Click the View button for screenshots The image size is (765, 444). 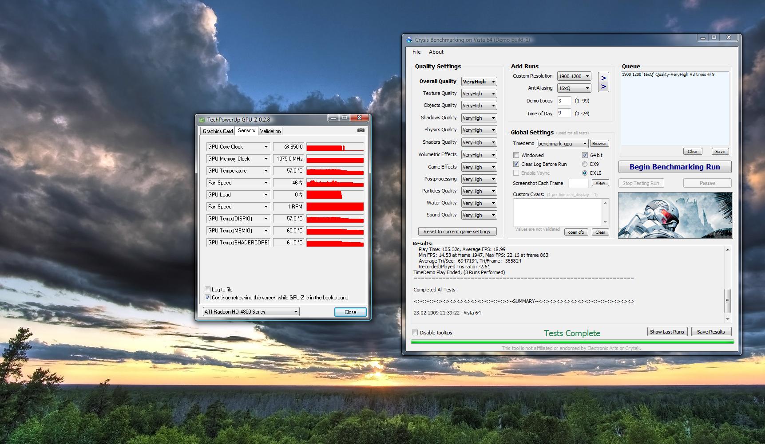600,183
